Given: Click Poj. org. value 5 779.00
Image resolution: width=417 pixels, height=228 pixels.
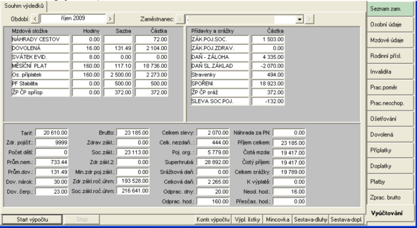Looking at the screenshot, I should pyautogui.click(x=213, y=153).
